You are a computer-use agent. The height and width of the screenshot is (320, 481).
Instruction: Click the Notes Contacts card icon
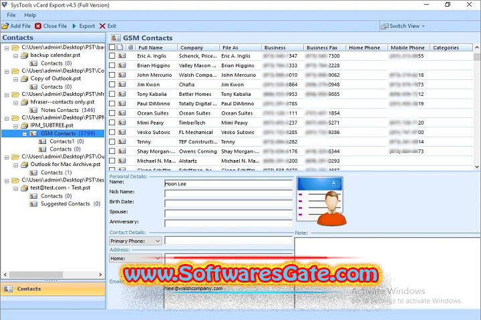pyautogui.click(x=33, y=110)
